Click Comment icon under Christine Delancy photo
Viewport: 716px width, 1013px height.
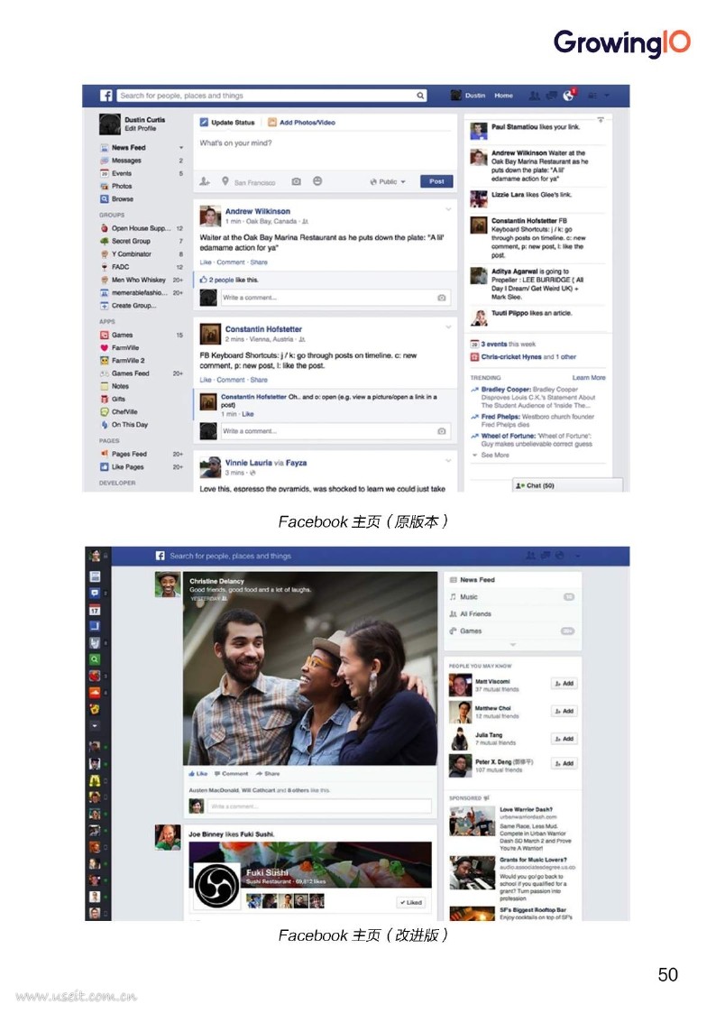(x=217, y=773)
